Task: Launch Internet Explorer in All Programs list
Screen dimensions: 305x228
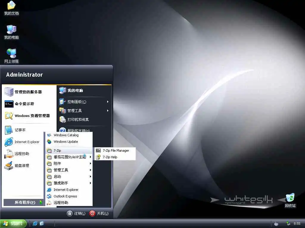Action: pos(69,190)
